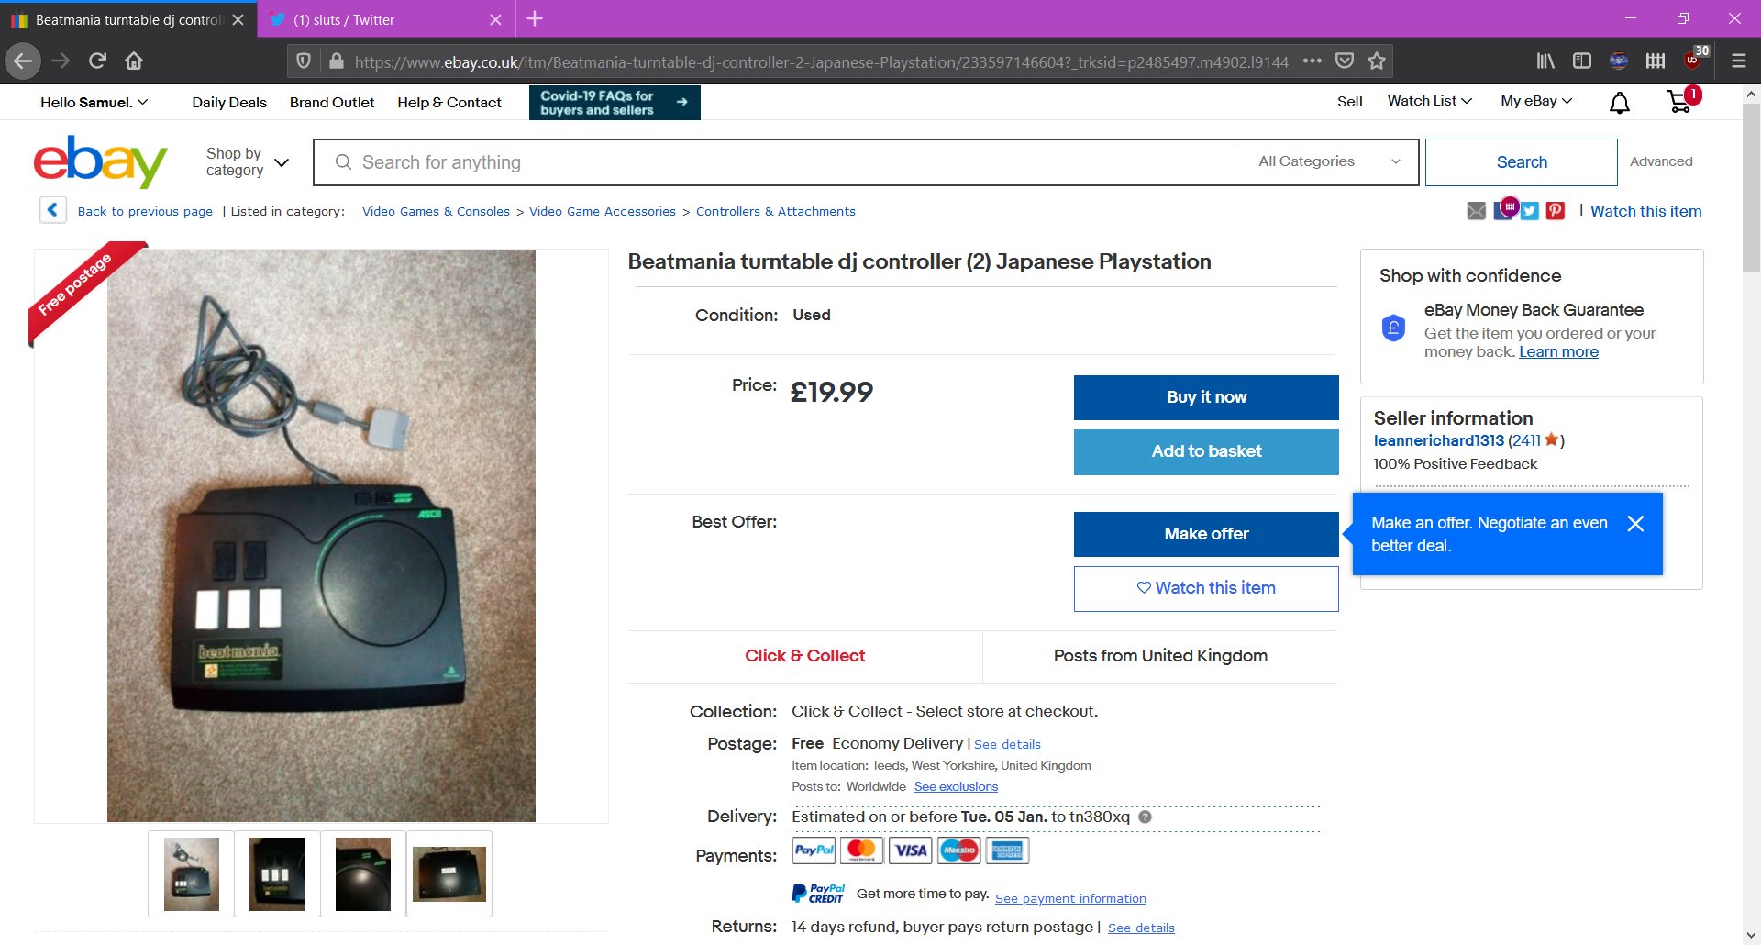Go to the browser home page
1761x945 pixels.
[134, 61]
